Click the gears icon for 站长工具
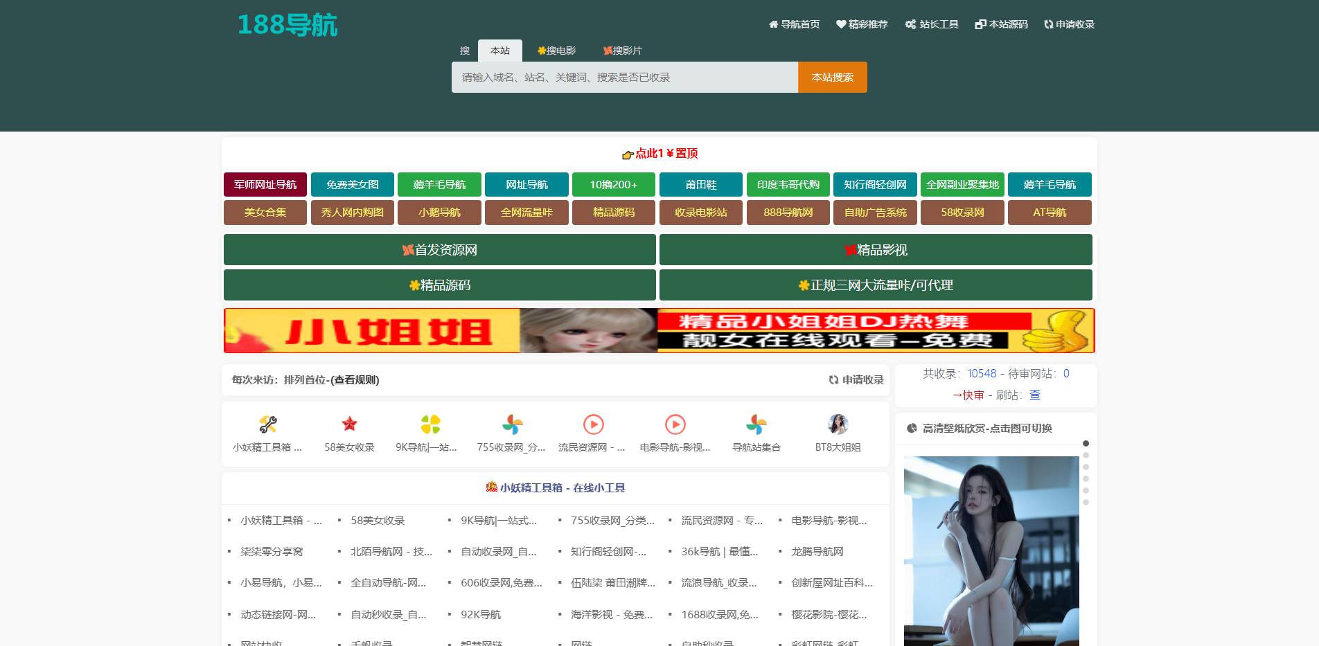 pyautogui.click(x=909, y=24)
